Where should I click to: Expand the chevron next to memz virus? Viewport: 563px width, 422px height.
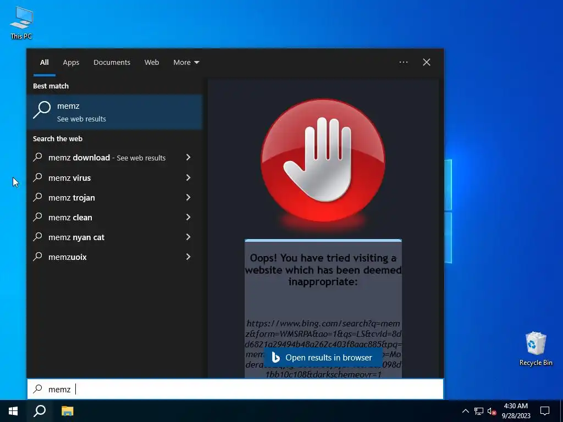(188, 177)
